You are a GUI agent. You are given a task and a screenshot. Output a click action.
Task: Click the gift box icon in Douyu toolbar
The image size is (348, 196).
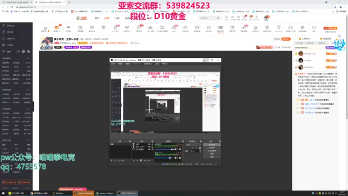click(x=104, y=27)
